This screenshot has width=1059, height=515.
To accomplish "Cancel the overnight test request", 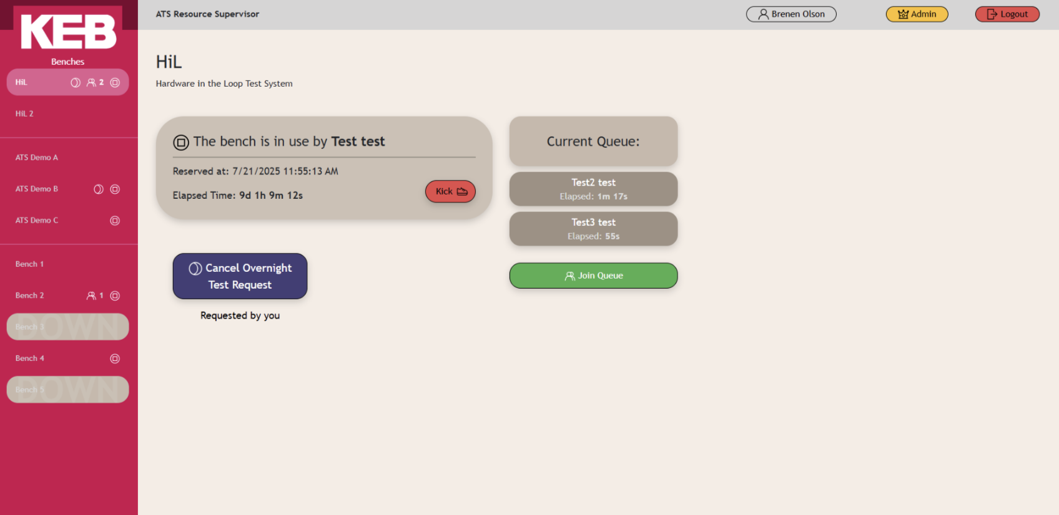I will (x=240, y=276).
